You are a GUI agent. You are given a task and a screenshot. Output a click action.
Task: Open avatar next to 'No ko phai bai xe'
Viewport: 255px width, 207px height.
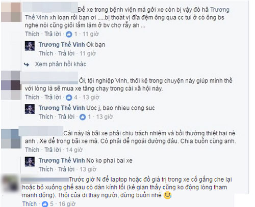pos(30,162)
